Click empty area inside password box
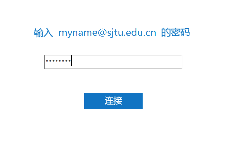Viewport: 230px width, 149px height. [126, 62]
